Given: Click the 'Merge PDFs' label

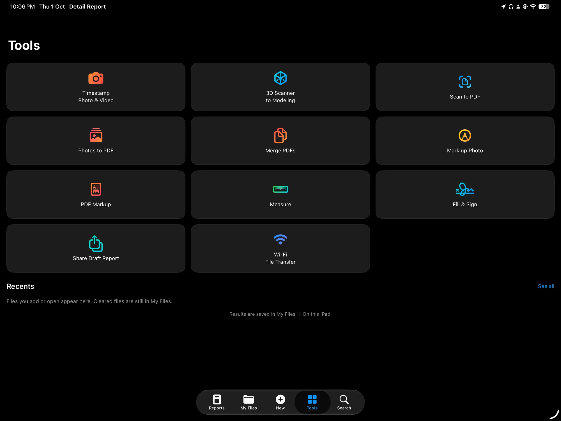Looking at the screenshot, I should click(280, 150).
